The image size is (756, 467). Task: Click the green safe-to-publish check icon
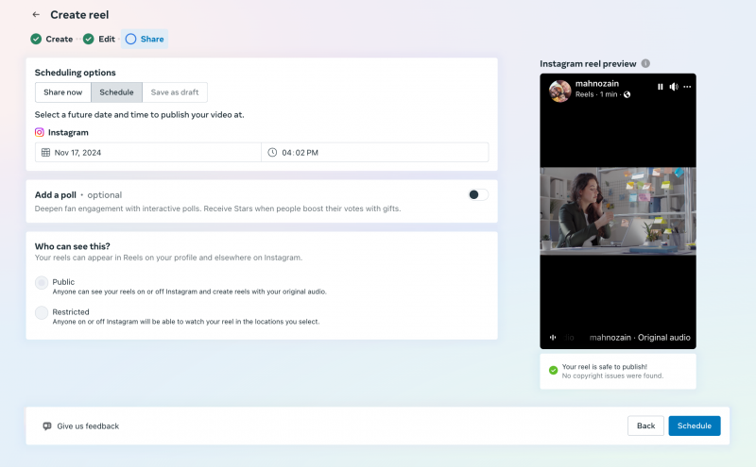553,370
